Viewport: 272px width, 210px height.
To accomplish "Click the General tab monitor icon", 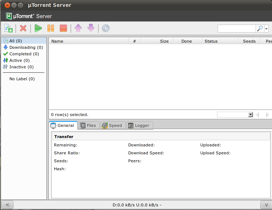I will [x=53, y=126].
